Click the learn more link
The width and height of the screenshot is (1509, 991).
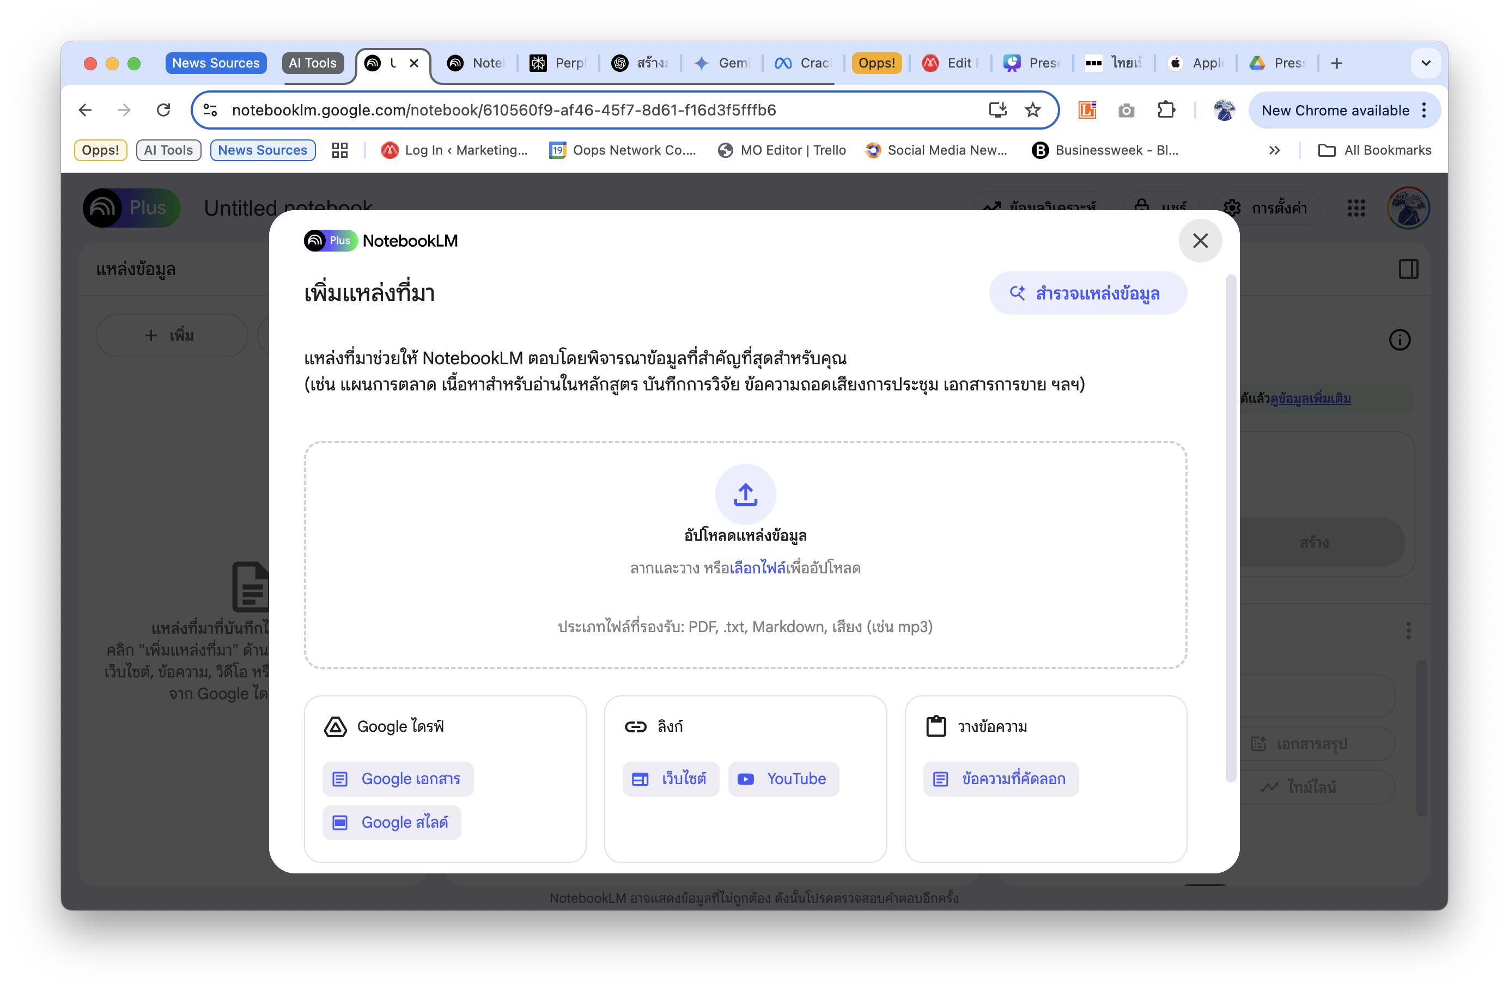(1310, 399)
